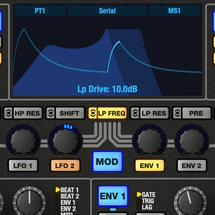
Task: Click the stepper arrows on LP FREQ
Action: [x=93, y=113]
